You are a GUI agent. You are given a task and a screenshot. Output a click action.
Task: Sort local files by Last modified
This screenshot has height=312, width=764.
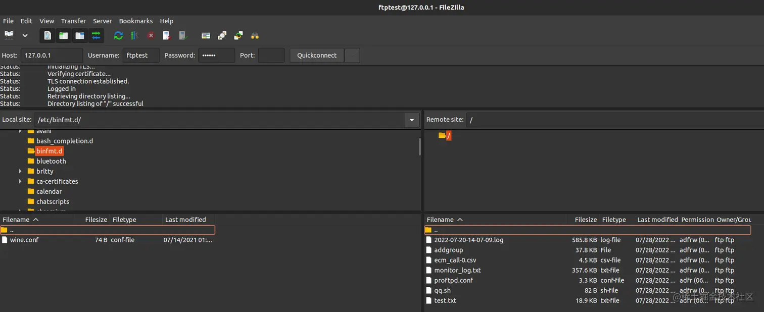[x=189, y=220]
